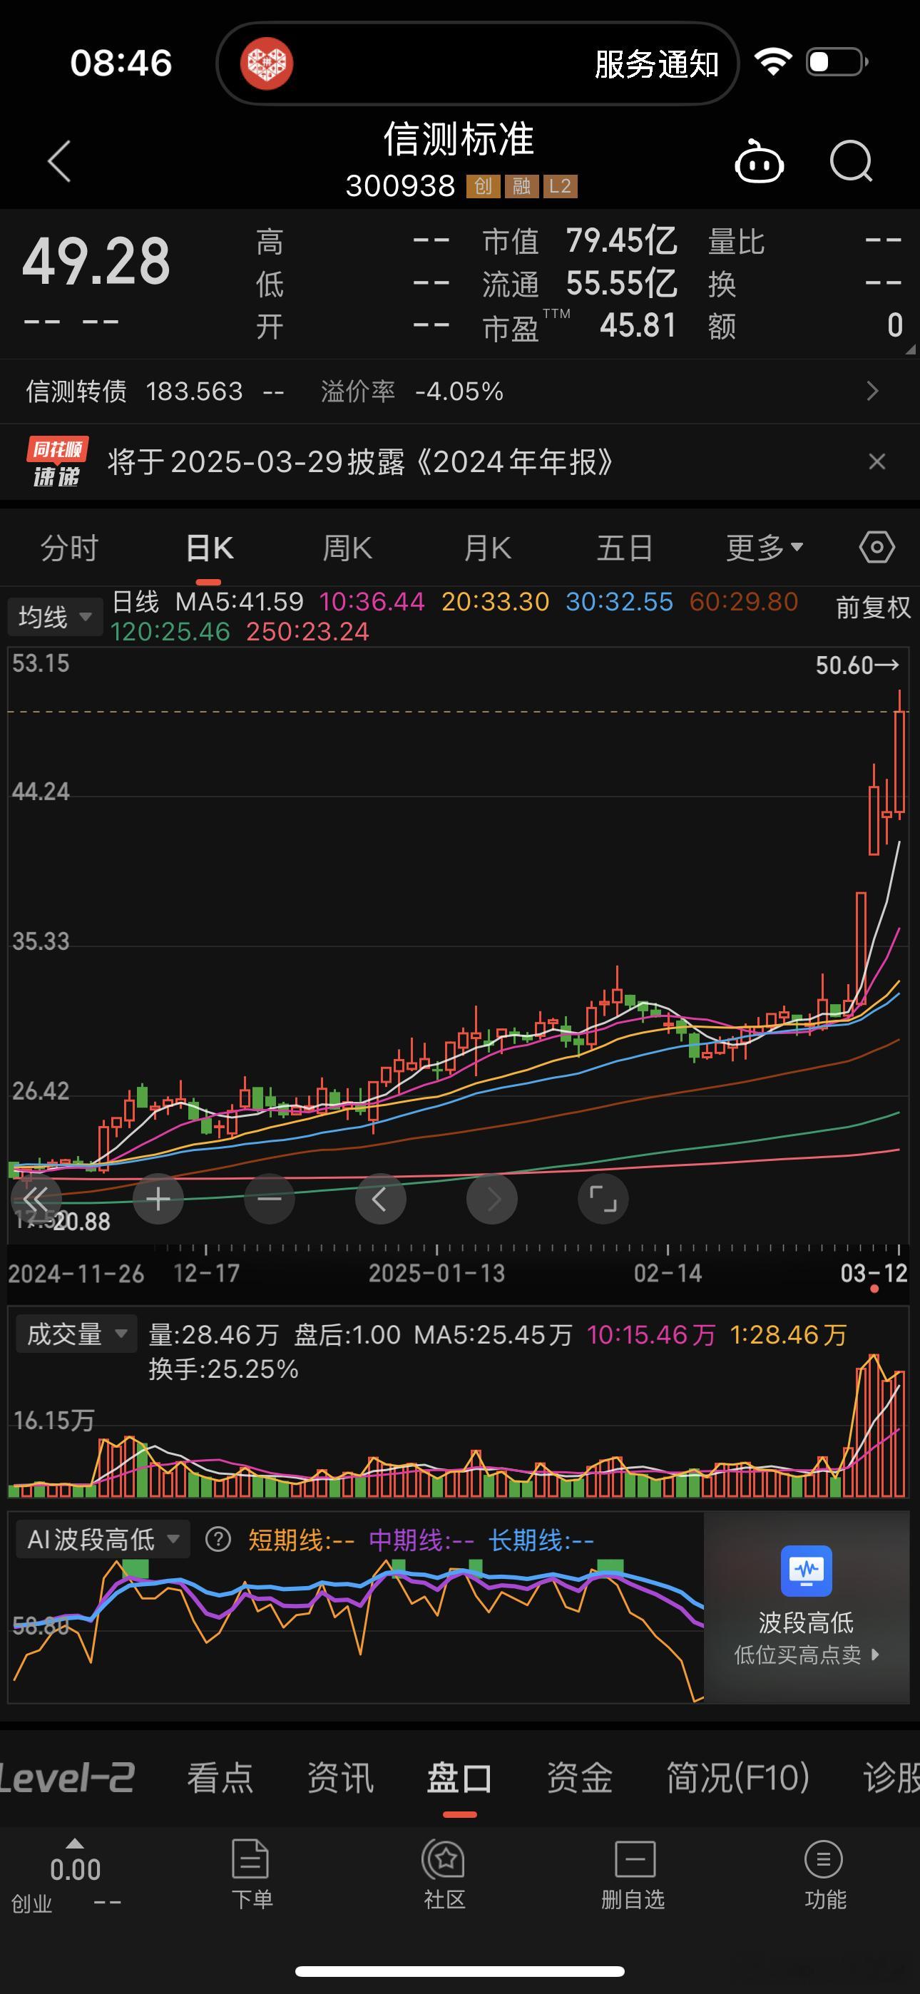Open the 简况(F10) company profile tab
Screen dimensions: 920x1994
(737, 1777)
